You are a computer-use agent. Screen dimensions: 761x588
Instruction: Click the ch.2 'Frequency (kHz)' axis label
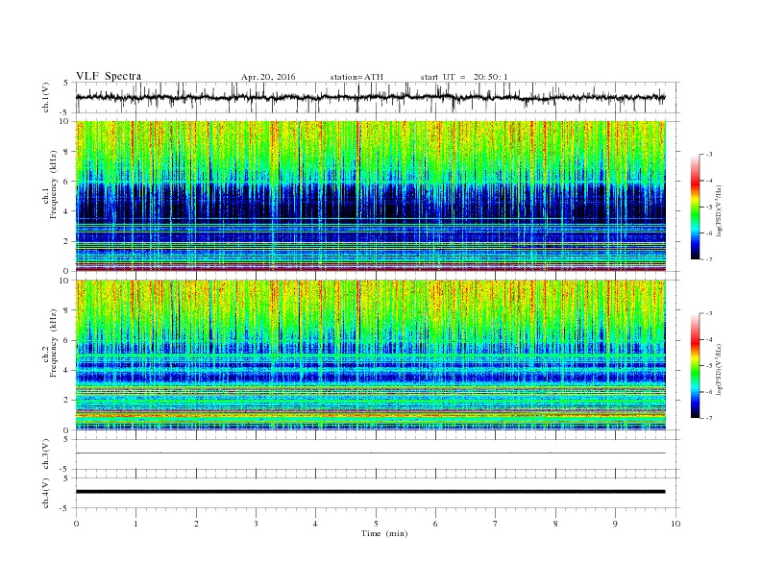click(x=54, y=344)
